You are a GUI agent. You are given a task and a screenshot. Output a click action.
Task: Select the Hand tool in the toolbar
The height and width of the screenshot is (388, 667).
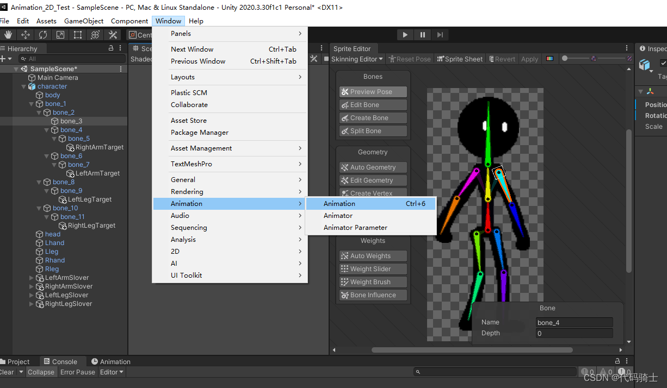[x=8, y=35]
